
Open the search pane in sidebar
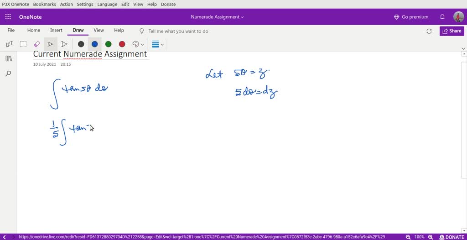(x=8, y=73)
